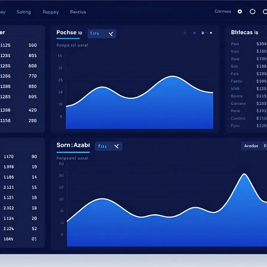Click the 1125 cell in upper left table

click(5, 45)
